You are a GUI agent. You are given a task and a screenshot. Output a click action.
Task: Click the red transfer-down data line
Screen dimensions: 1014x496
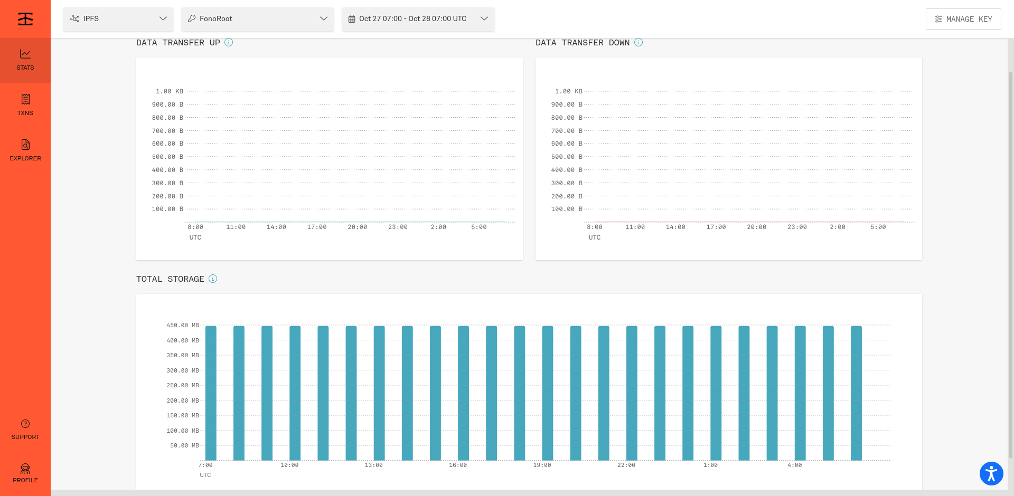click(x=750, y=222)
